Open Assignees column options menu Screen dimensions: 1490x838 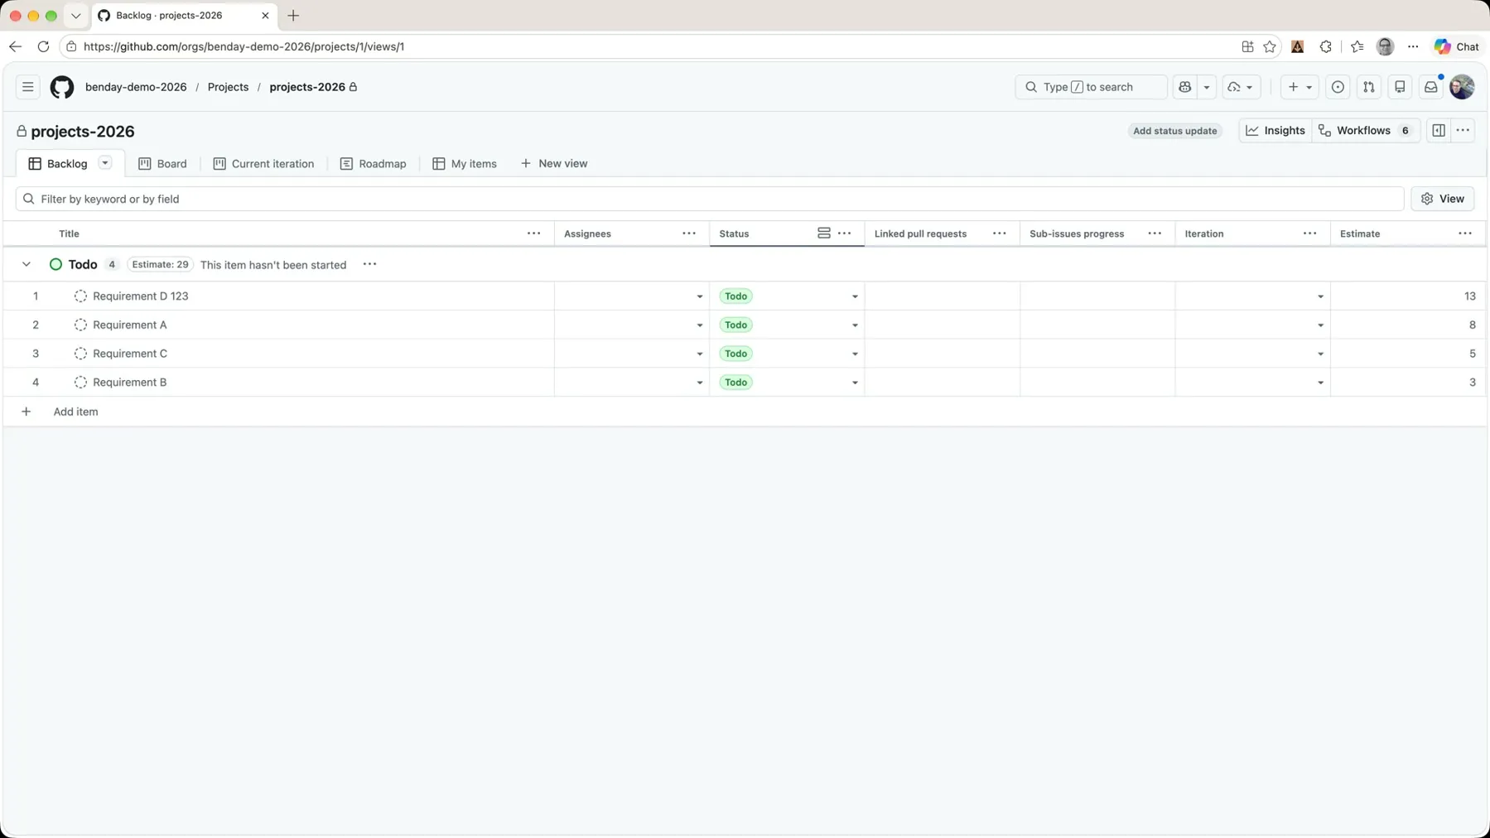coord(689,234)
